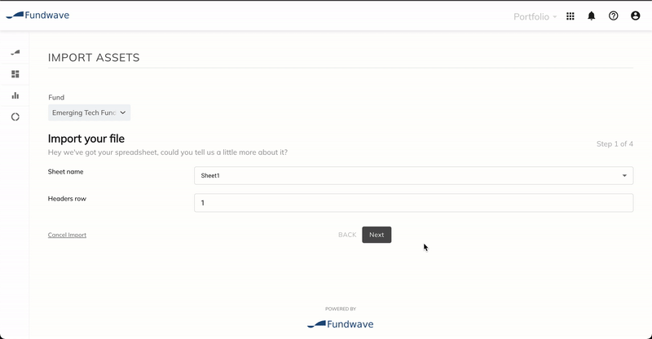Viewport: 652px width, 339px height.
Task: Open help with the question mark icon
Action: [614, 15]
